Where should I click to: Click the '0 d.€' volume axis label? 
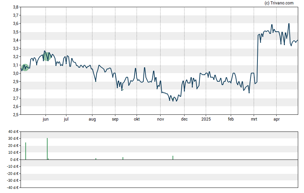pyautogui.click(x=14, y=160)
